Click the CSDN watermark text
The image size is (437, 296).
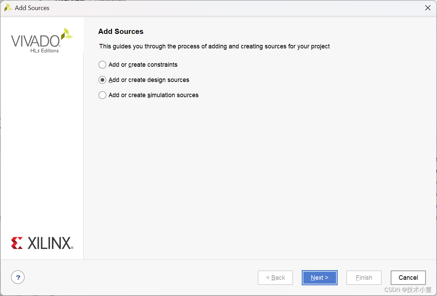tap(408, 290)
